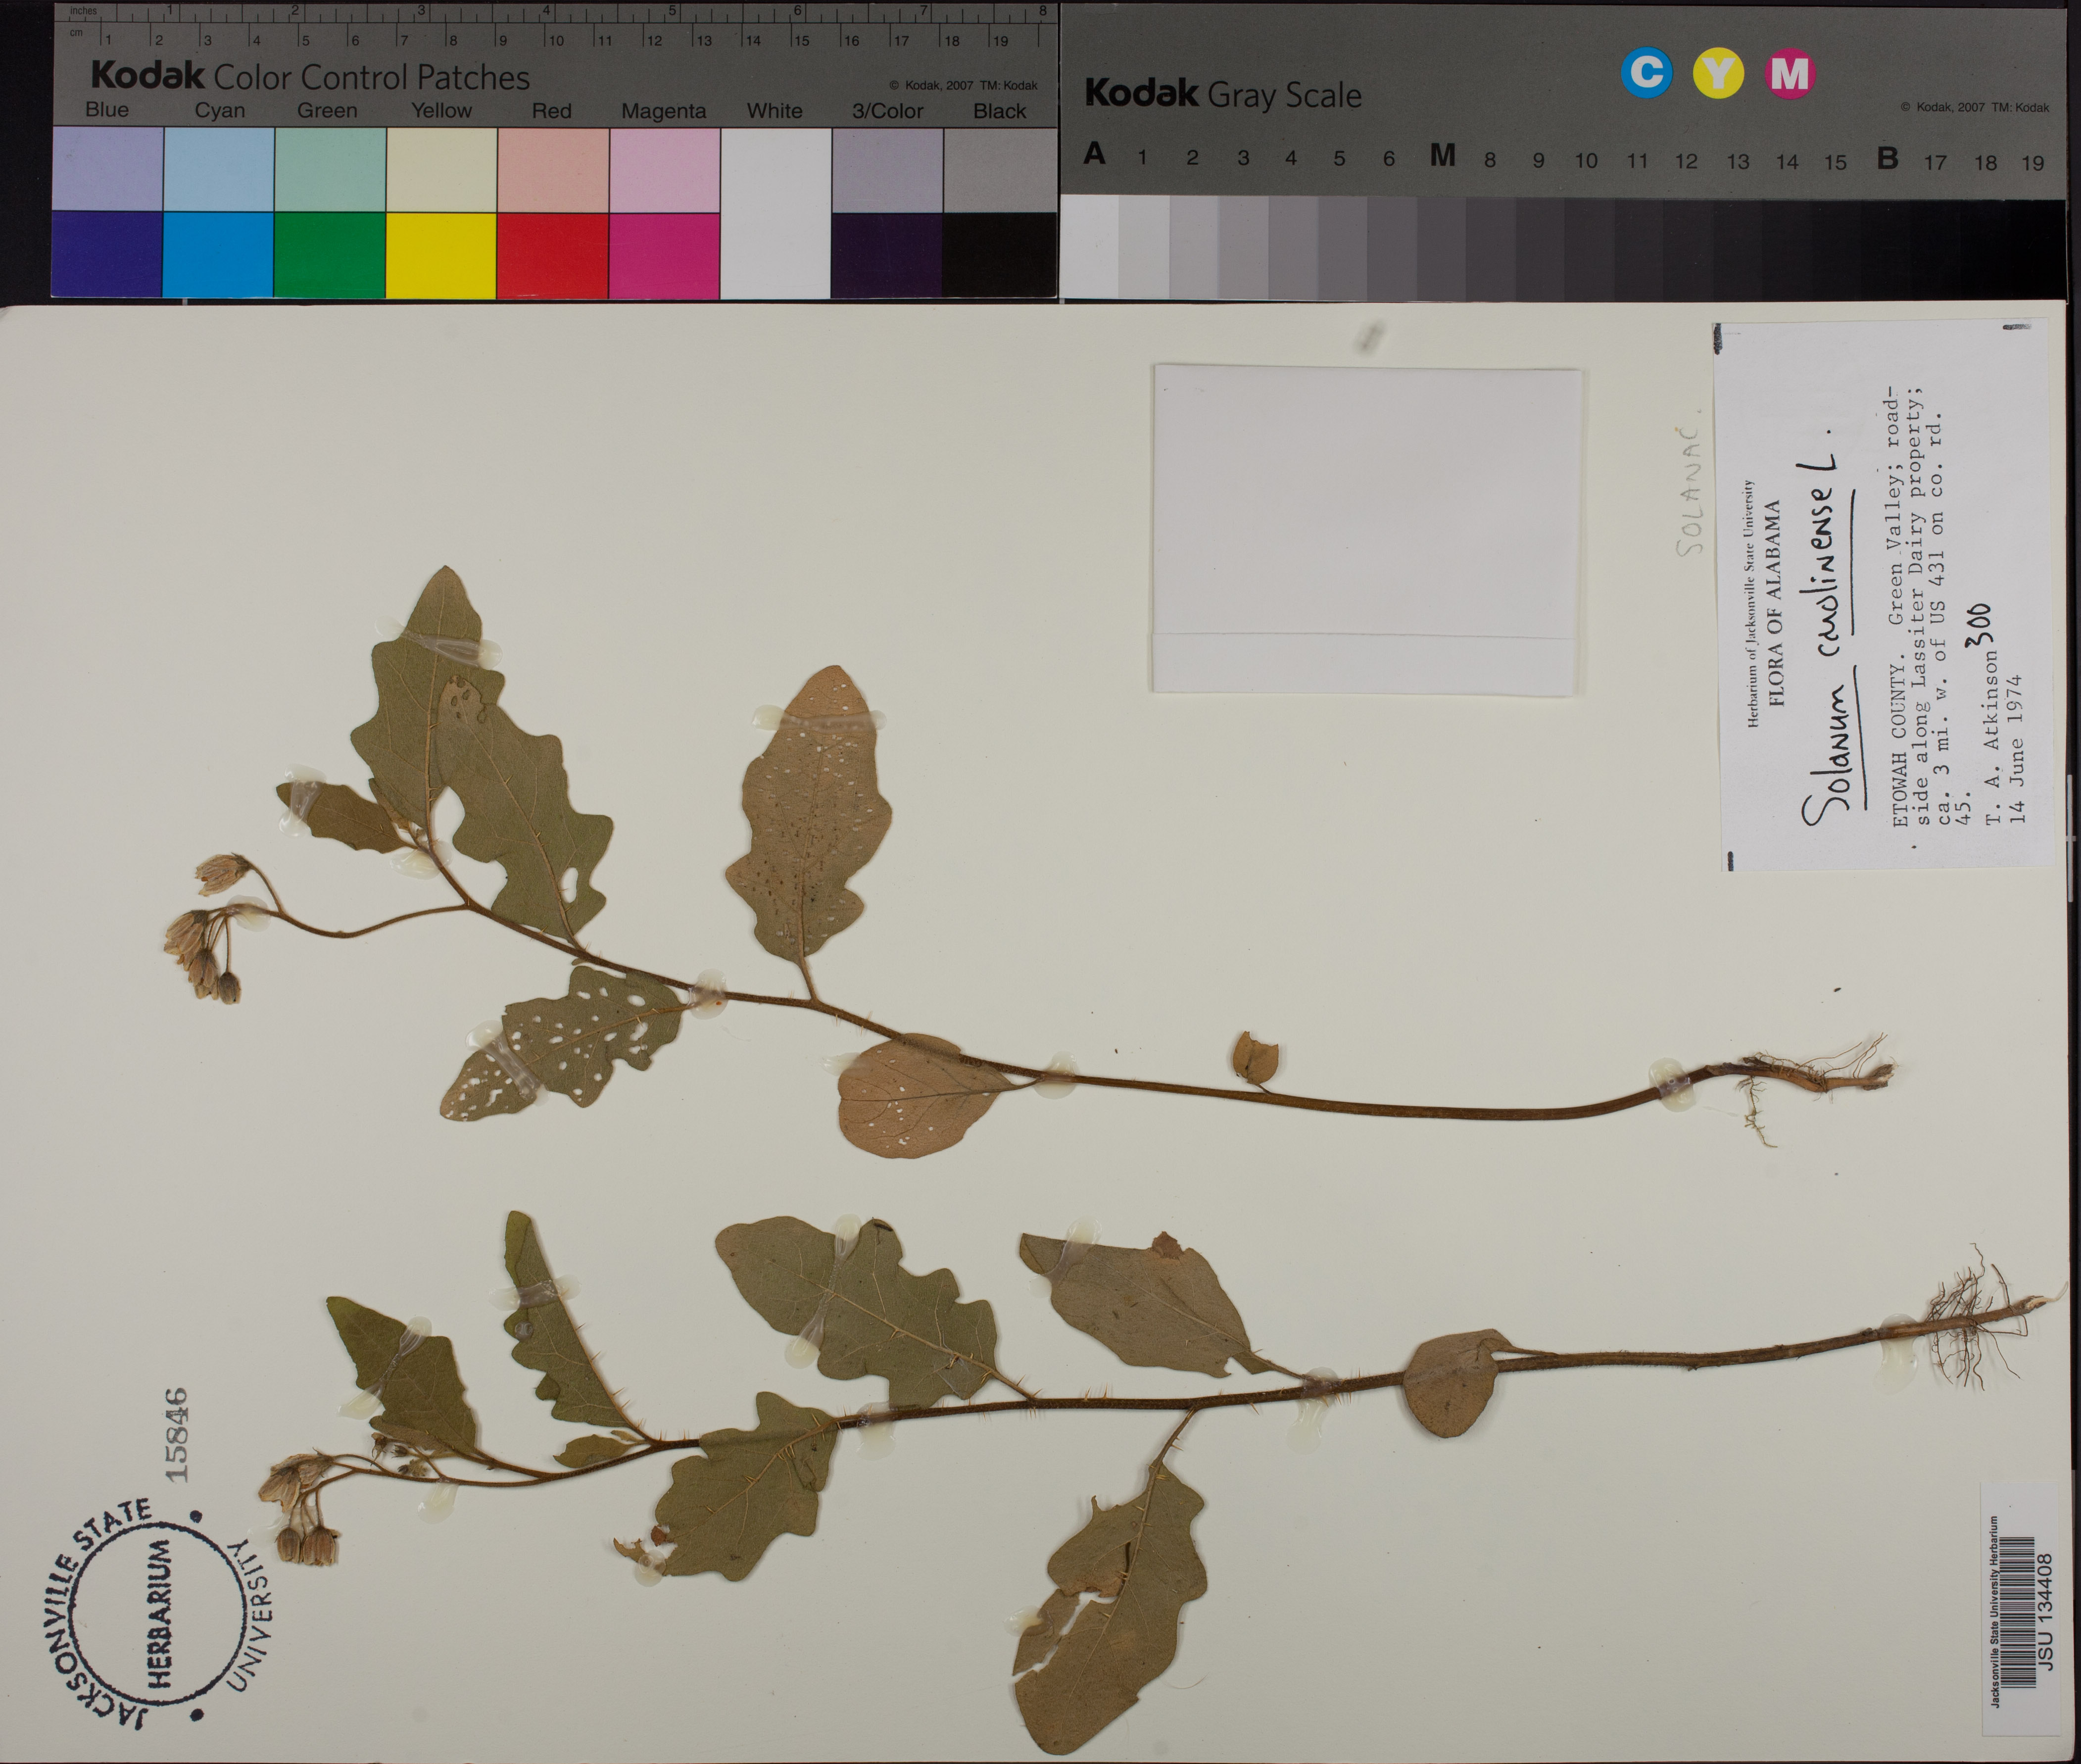Click the '© Kodak, 2007 TM: Kodak' notice on color card
2081x1764 pixels.
click(x=963, y=86)
